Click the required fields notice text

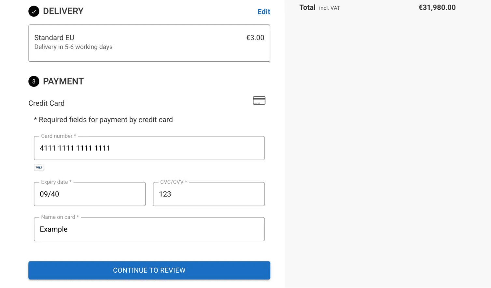[x=103, y=119]
